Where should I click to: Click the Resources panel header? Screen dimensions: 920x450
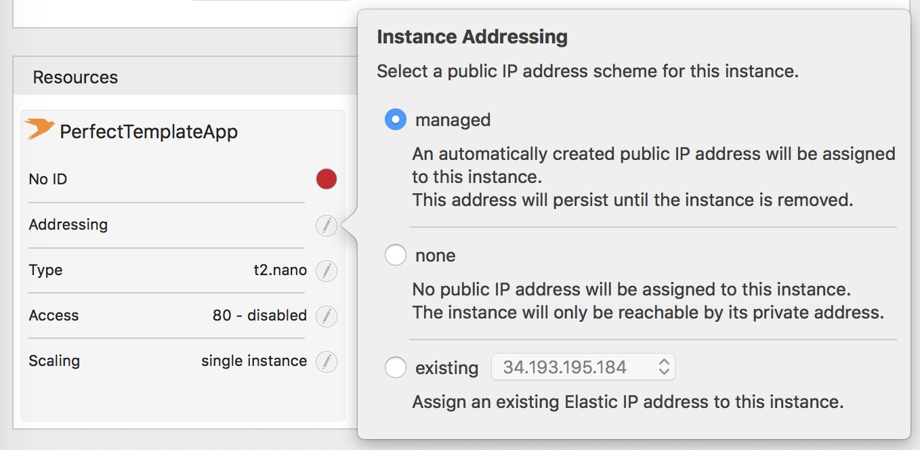[x=184, y=77]
